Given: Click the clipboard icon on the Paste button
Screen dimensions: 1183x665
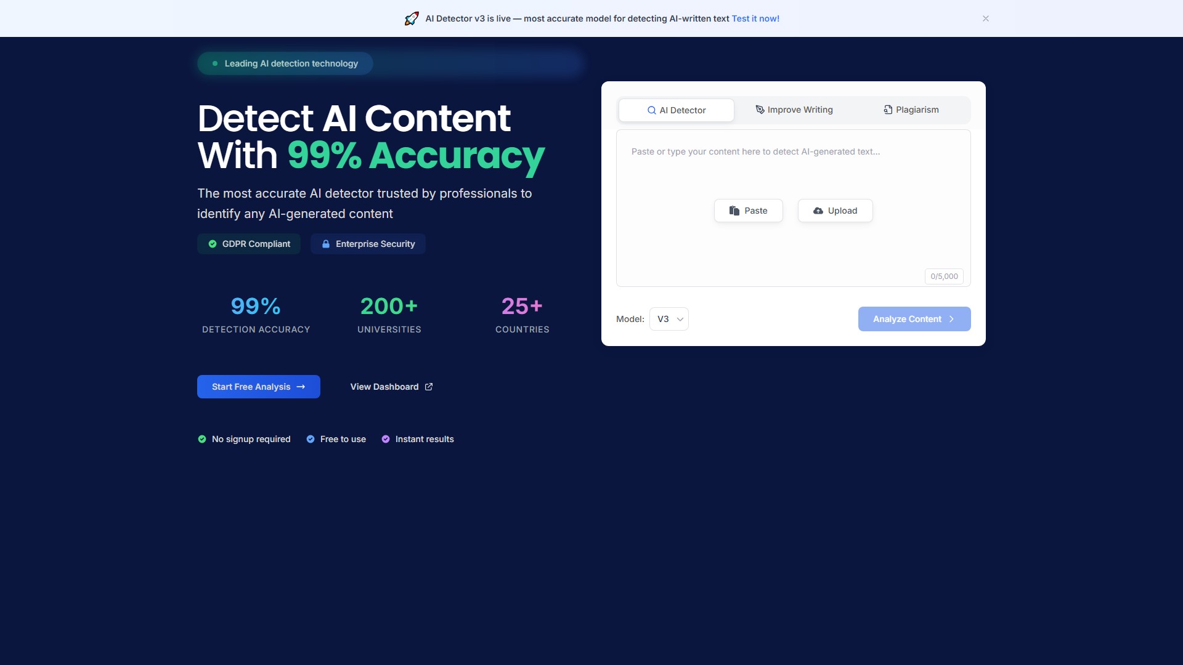Looking at the screenshot, I should point(734,210).
